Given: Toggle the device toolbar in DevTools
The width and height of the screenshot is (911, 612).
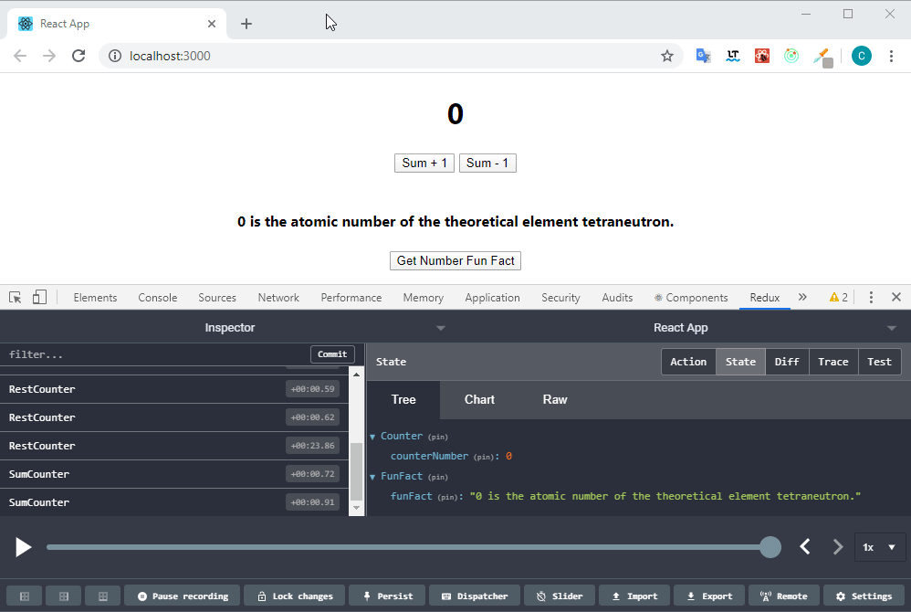Looking at the screenshot, I should (x=38, y=297).
